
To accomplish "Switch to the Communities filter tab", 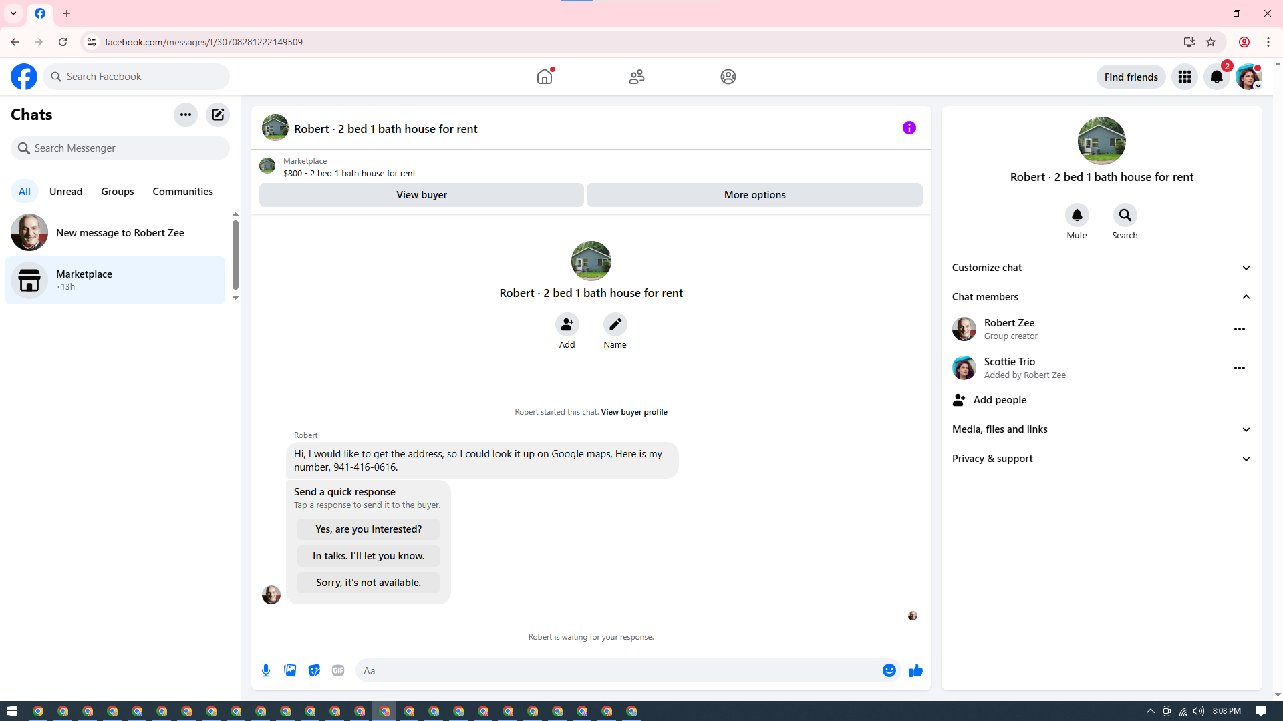I will pyautogui.click(x=182, y=192).
